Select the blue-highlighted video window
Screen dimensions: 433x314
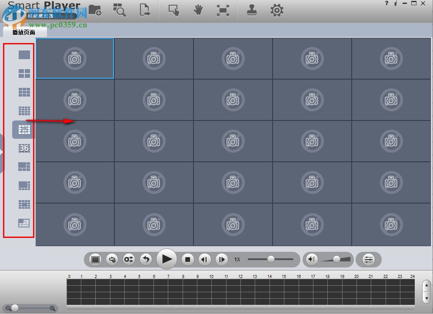coord(75,59)
